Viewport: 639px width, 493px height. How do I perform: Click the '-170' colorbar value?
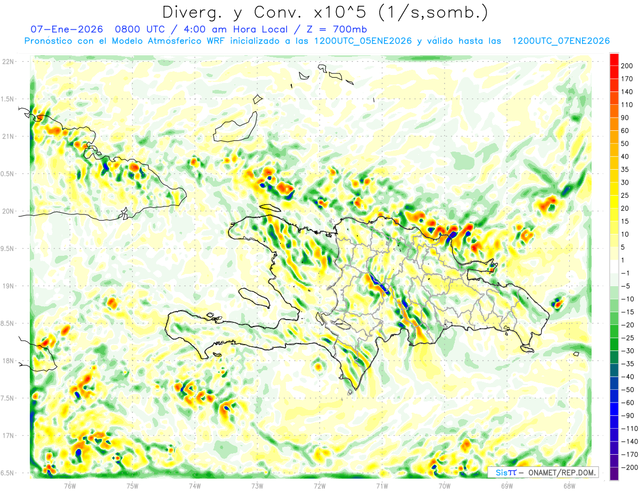629,454
